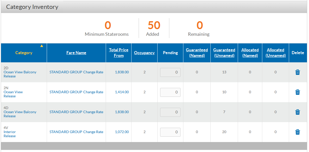
Task: Remove the 4D Ocean View Balcony category
Action: (298, 112)
